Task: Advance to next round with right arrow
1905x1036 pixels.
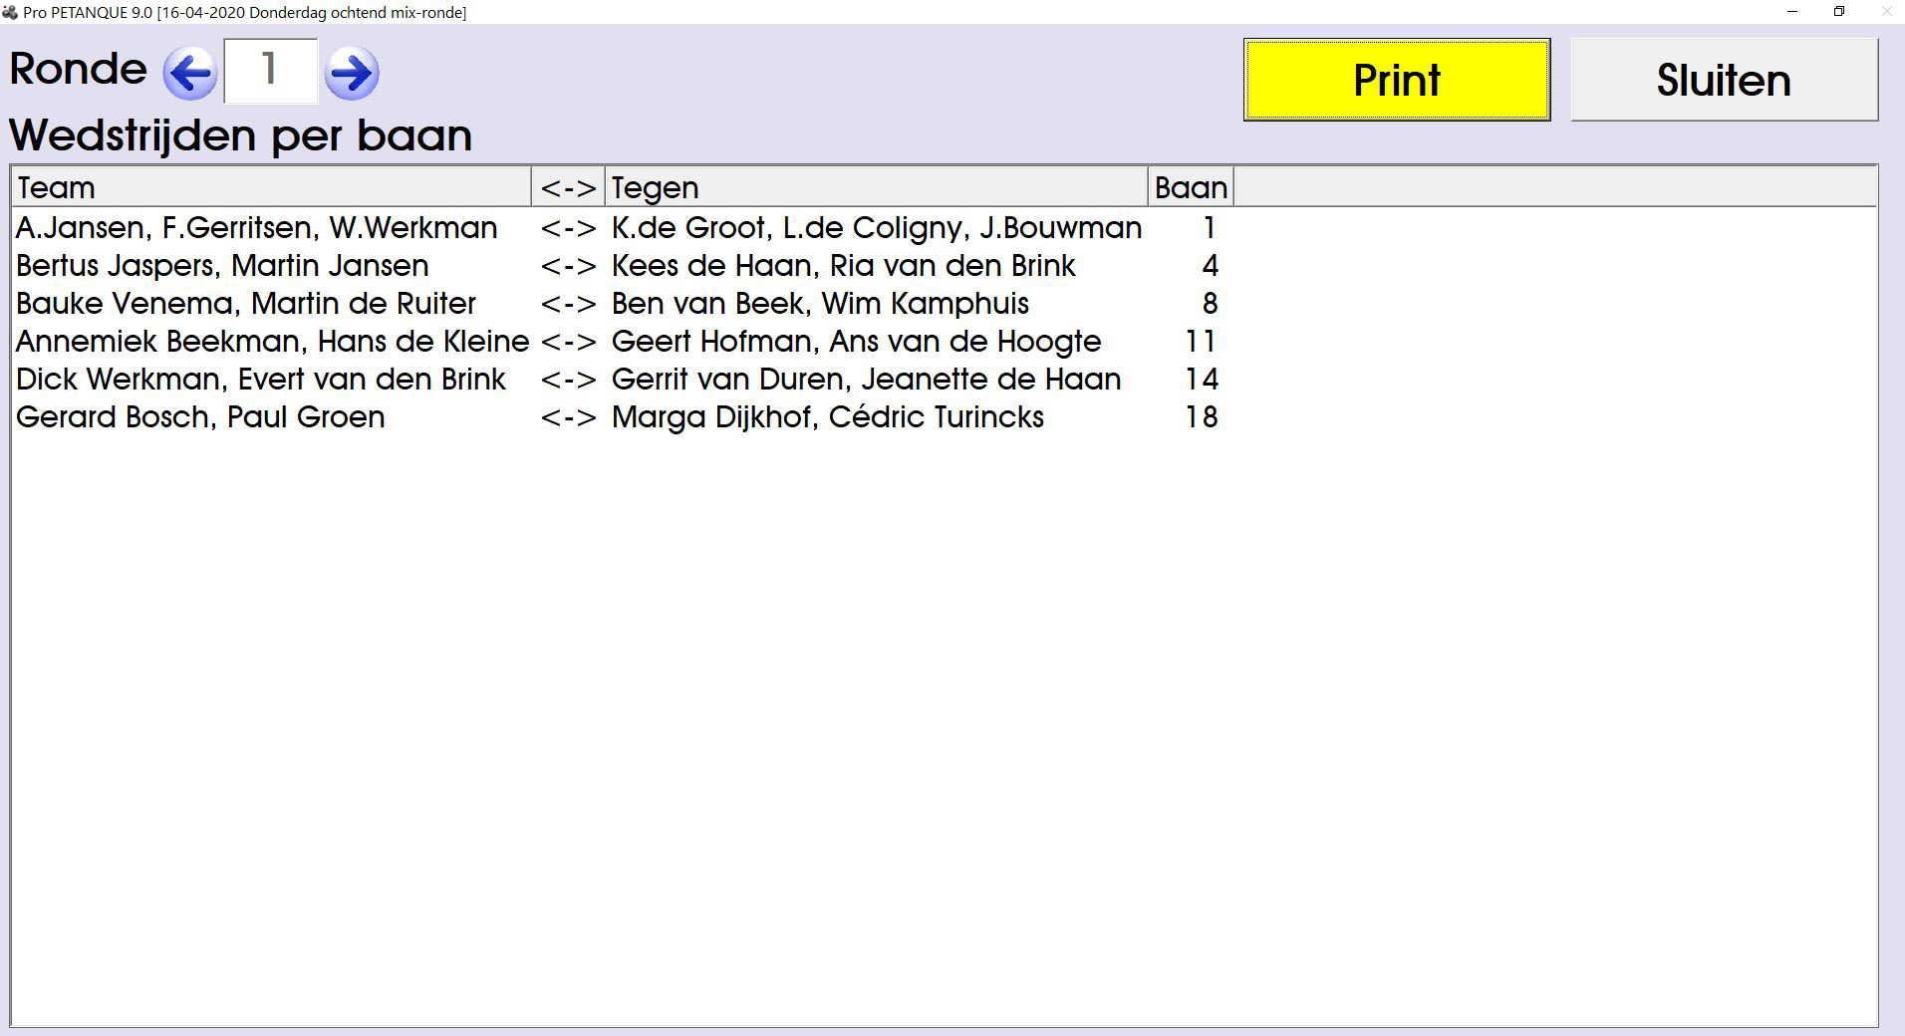Action: (x=351, y=73)
